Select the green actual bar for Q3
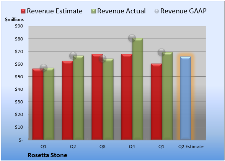225x161 pixels. [x=108, y=99]
